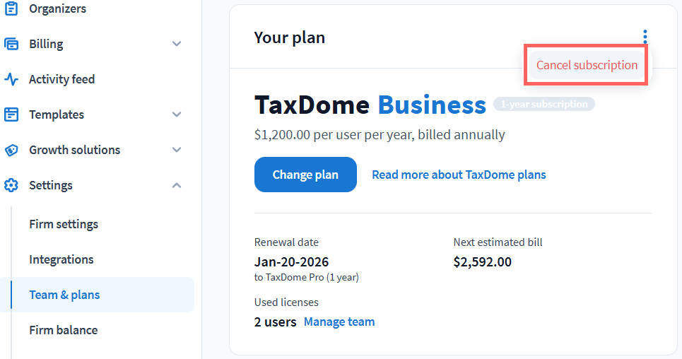682x359 pixels.
Task: Open Firm balance page
Action: click(64, 330)
